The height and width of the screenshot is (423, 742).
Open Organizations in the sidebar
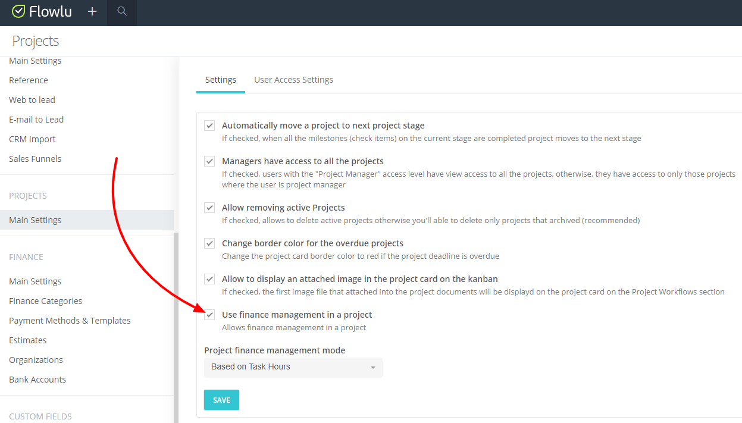(36, 360)
